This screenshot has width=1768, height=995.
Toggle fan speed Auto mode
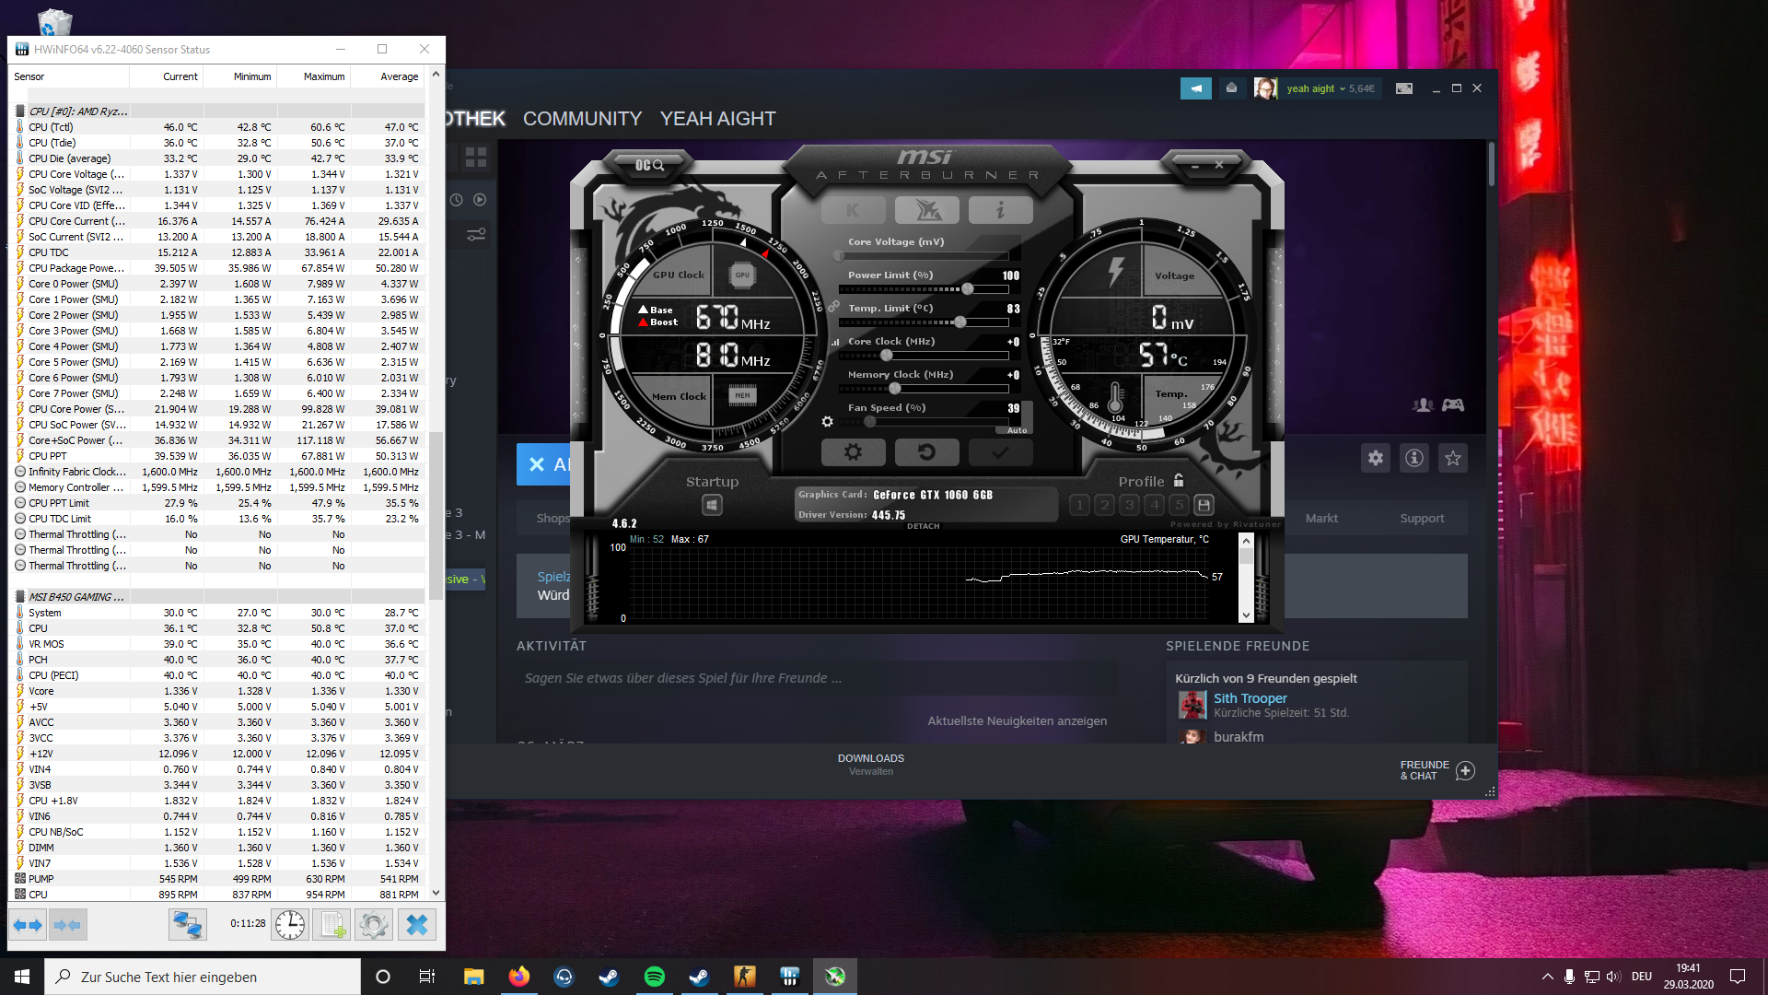coord(1017,430)
